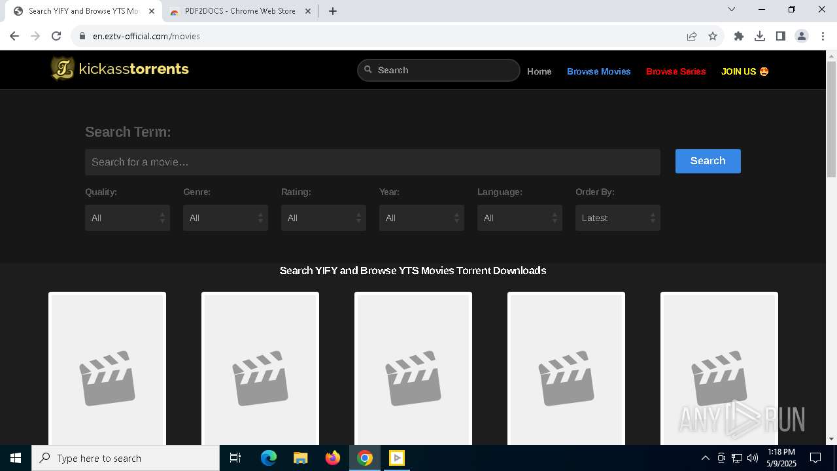Open the Quality dropdown
Image resolution: width=837 pixels, height=471 pixels.
pos(128,218)
